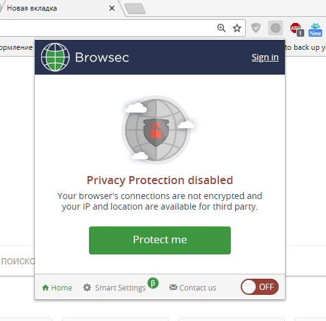Click the Contact us envelope icon

click(173, 287)
